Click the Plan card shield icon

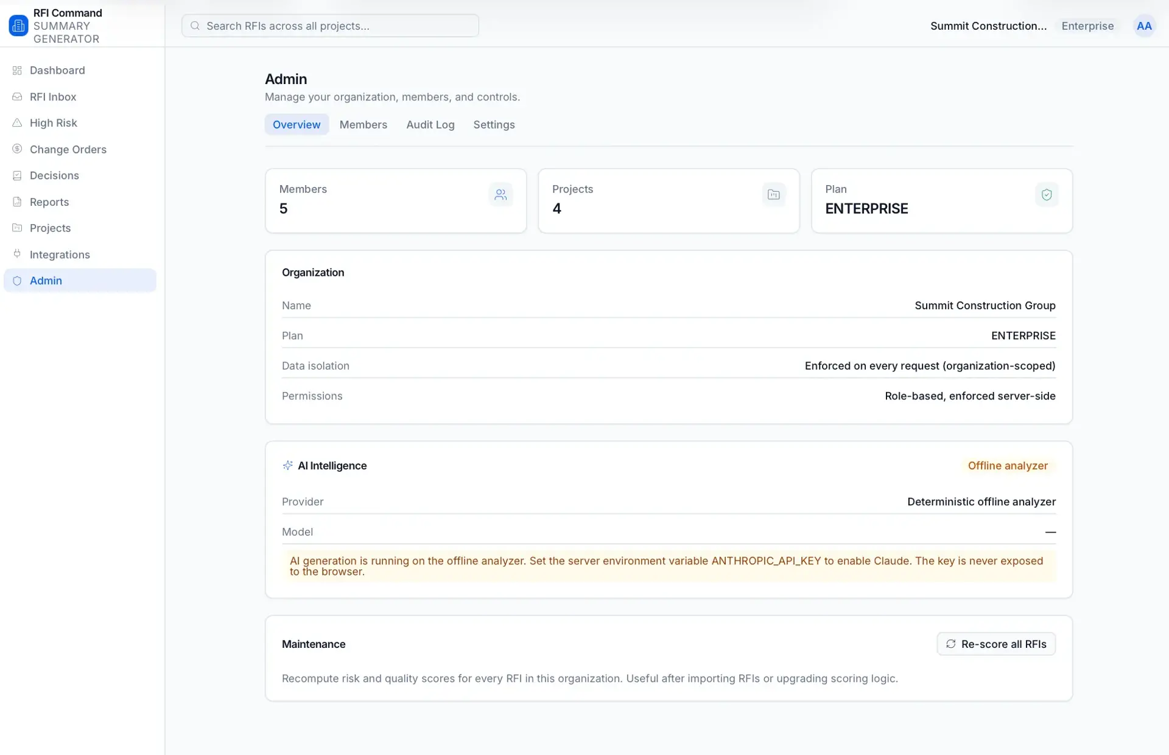click(1047, 195)
